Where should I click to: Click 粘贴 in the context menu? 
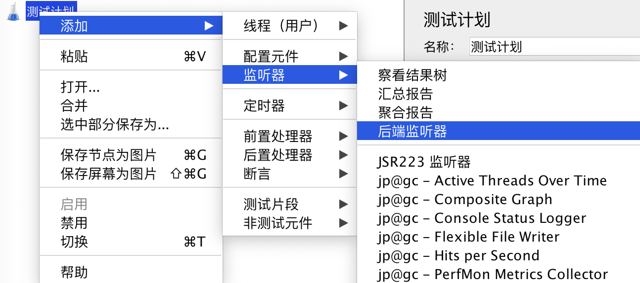(x=131, y=56)
